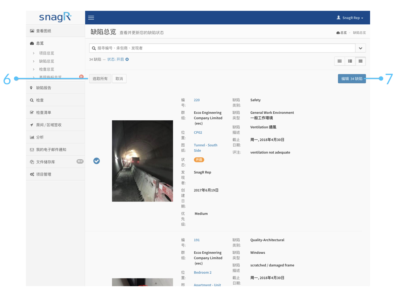Open 分析 analytics menu item
396x297 pixels.
pos(55,137)
